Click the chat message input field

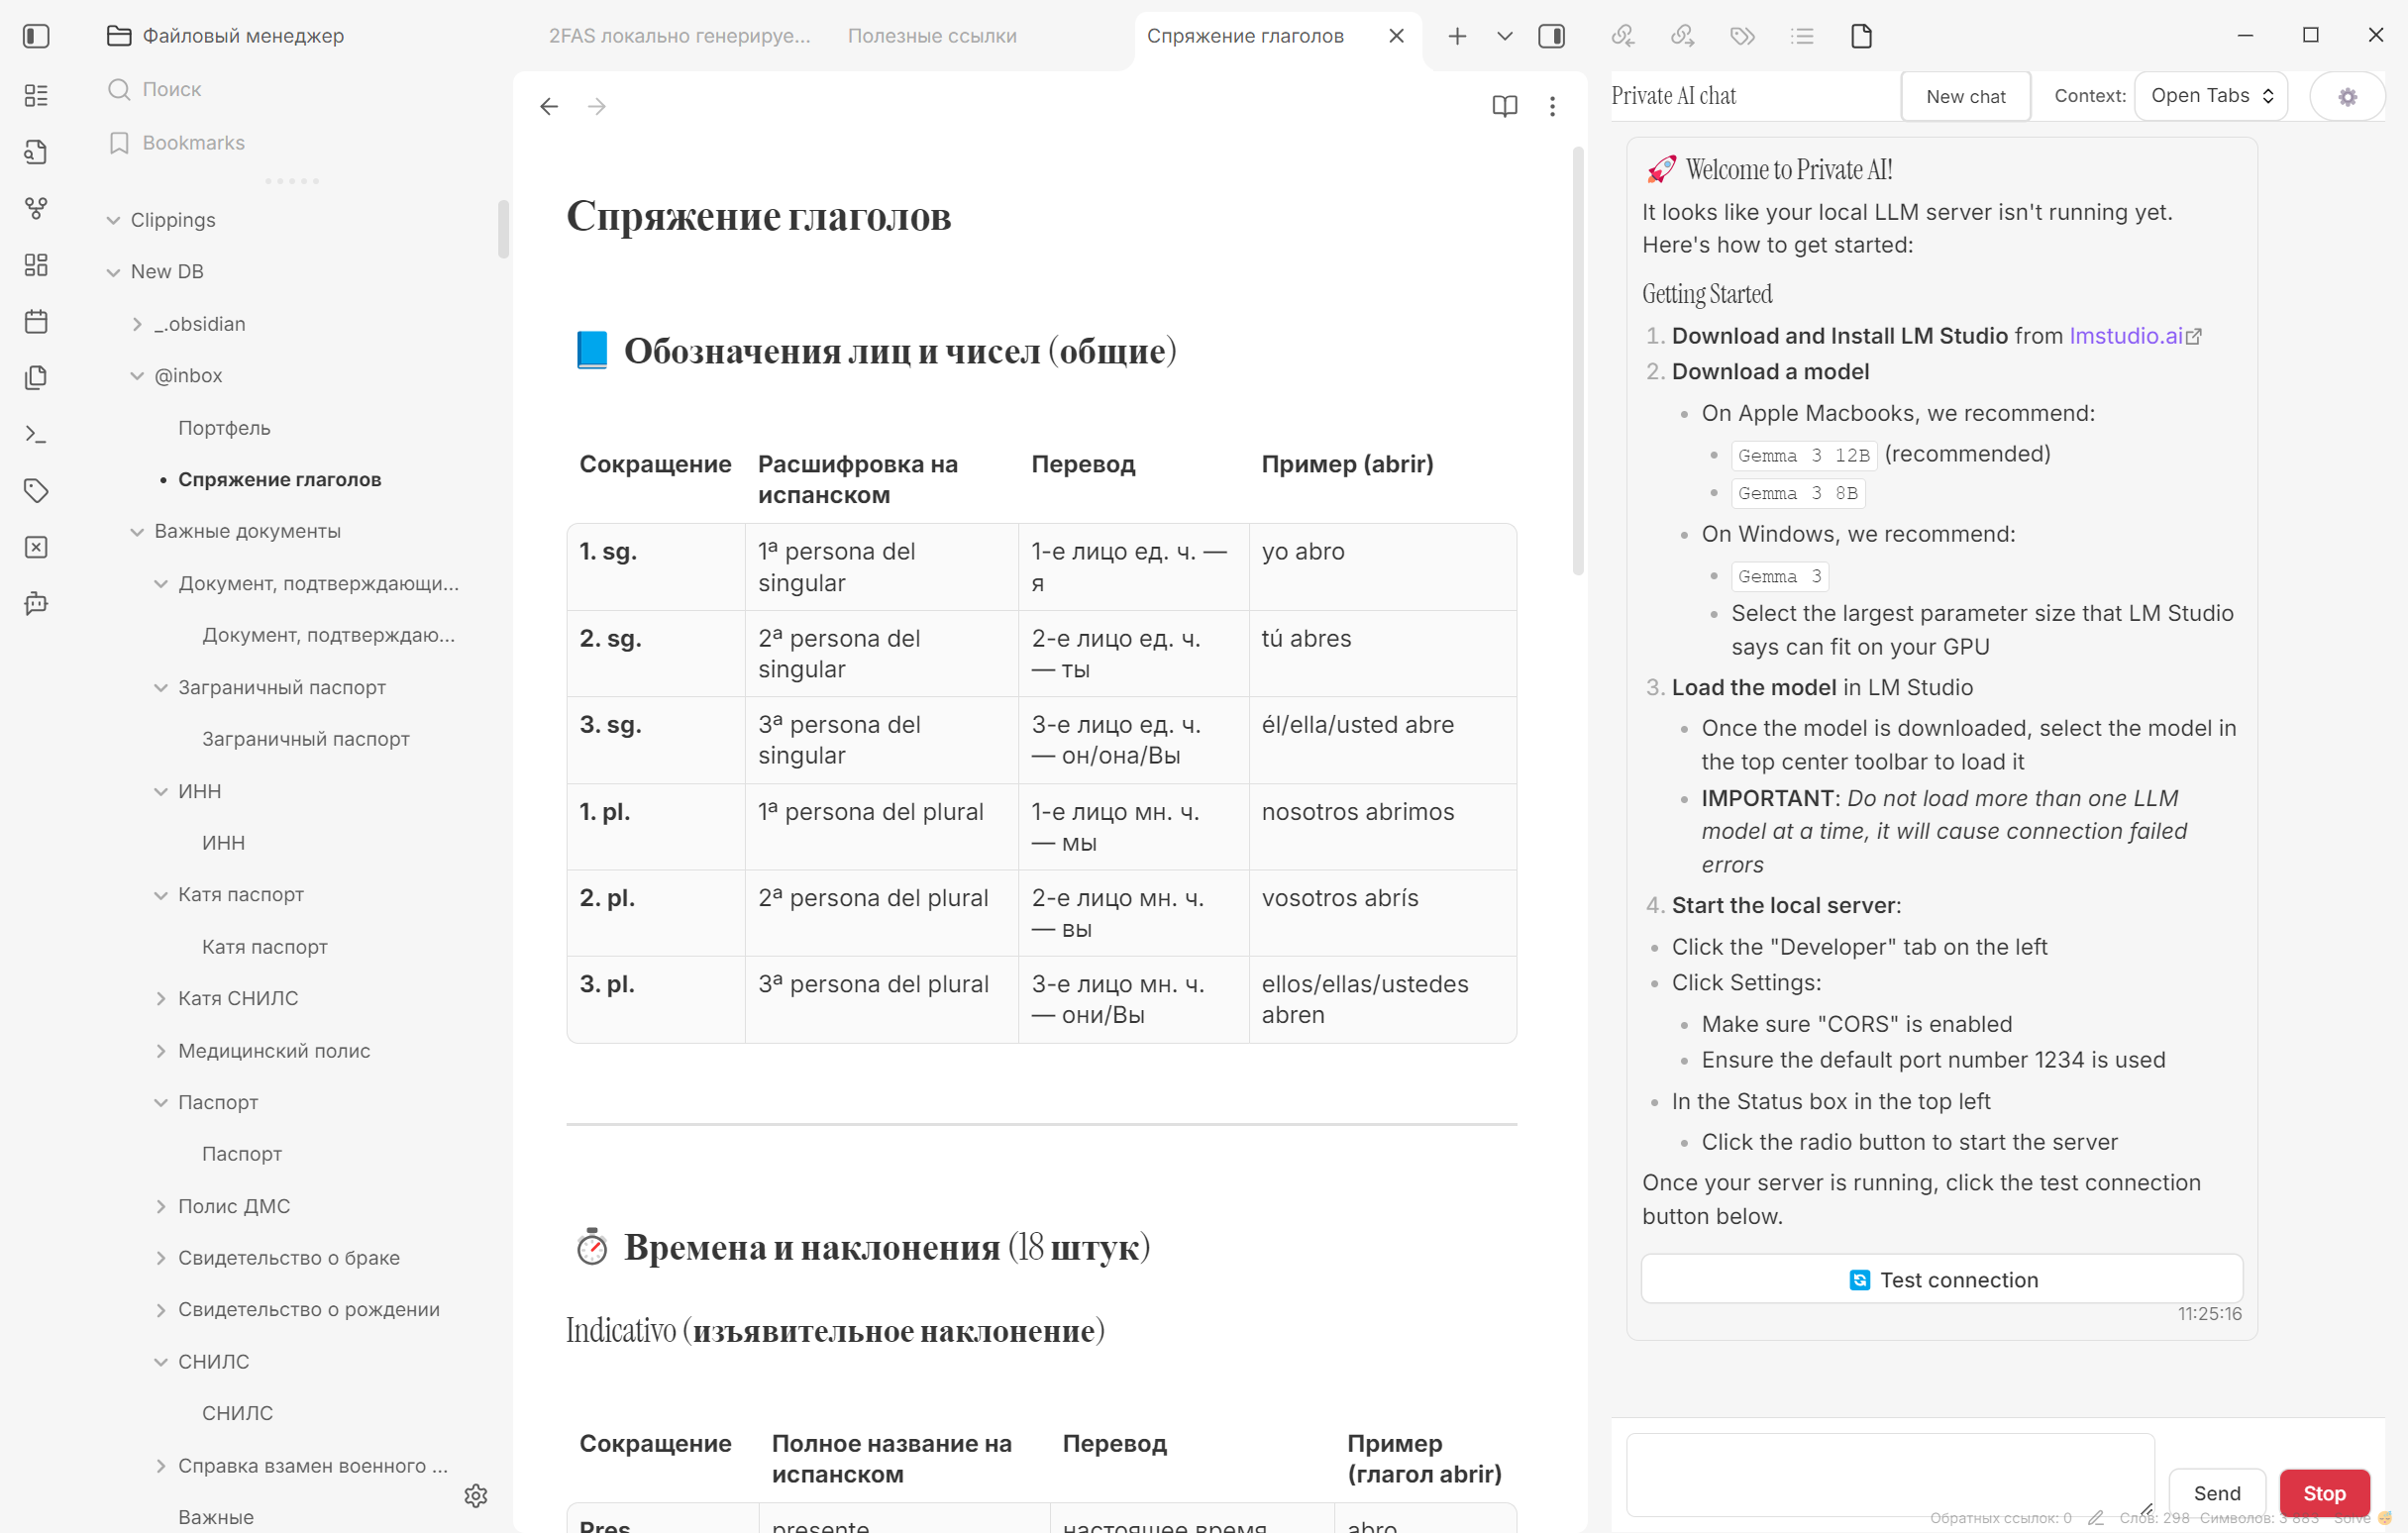[1889, 1474]
